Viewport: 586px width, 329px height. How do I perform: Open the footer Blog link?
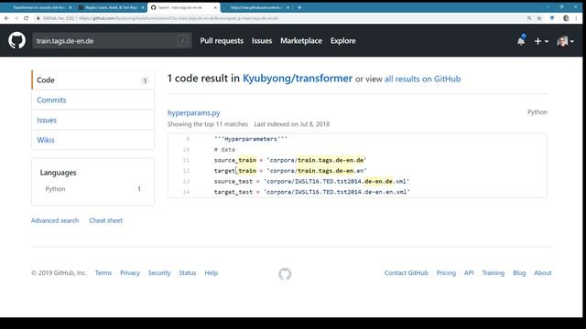click(x=519, y=272)
